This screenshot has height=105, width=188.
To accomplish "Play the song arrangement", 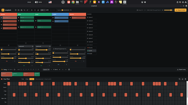I will (14, 70).
